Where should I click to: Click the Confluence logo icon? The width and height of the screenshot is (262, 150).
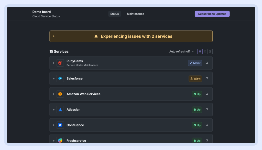60,125
